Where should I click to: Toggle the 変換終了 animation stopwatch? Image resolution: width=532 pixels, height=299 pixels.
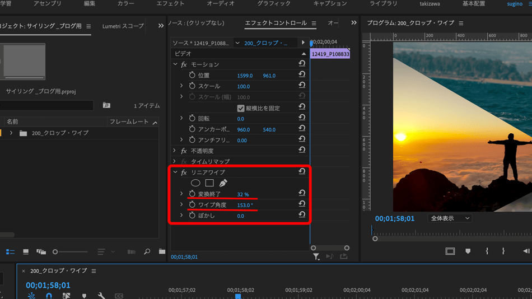(192, 194)
